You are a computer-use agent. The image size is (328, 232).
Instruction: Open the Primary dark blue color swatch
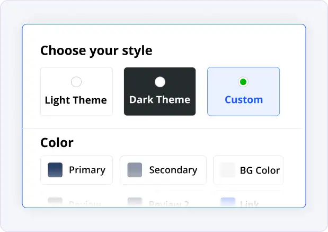(55, 170)
